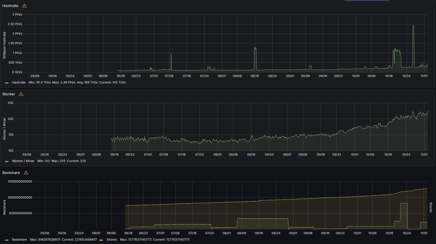Click the Bestshare 'Max: 816287839921' legend value
Screen dimensions: 436x244
coord(45,240)
